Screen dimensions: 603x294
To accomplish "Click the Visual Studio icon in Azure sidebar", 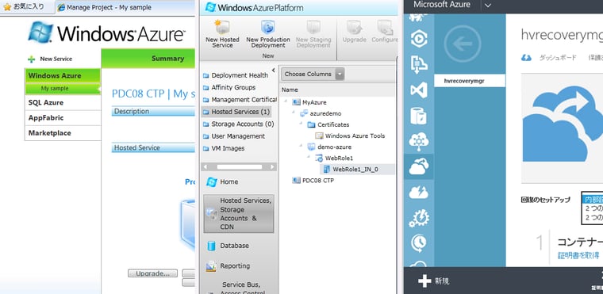I will (x=418, y=90).
